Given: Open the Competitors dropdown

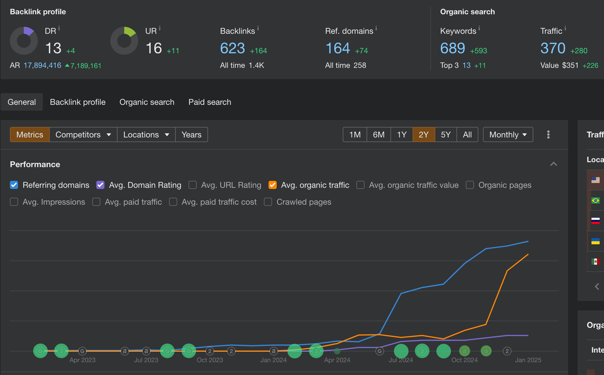Looking at the screenshot, I should pos(83,135).
